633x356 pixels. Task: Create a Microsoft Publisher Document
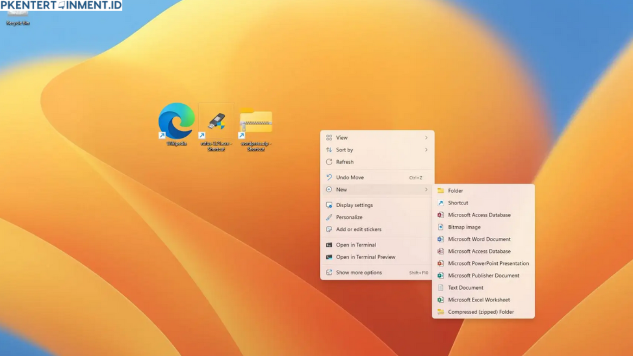click(483, 275)
